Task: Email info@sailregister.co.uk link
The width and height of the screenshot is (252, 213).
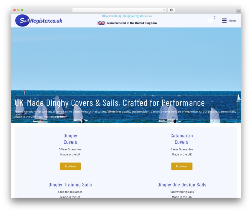Action: 137,16
